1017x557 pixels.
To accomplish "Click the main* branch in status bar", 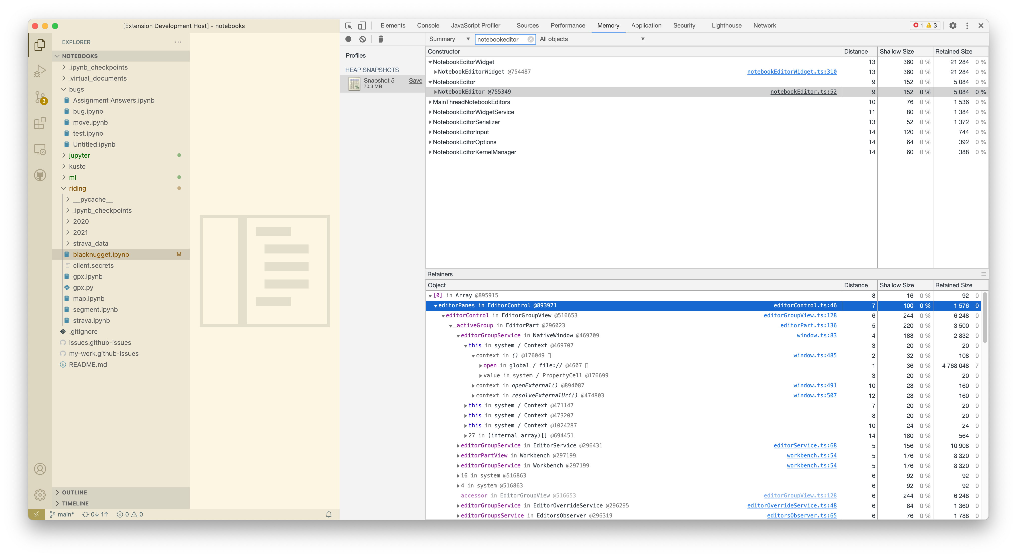I will click(62, 514).
